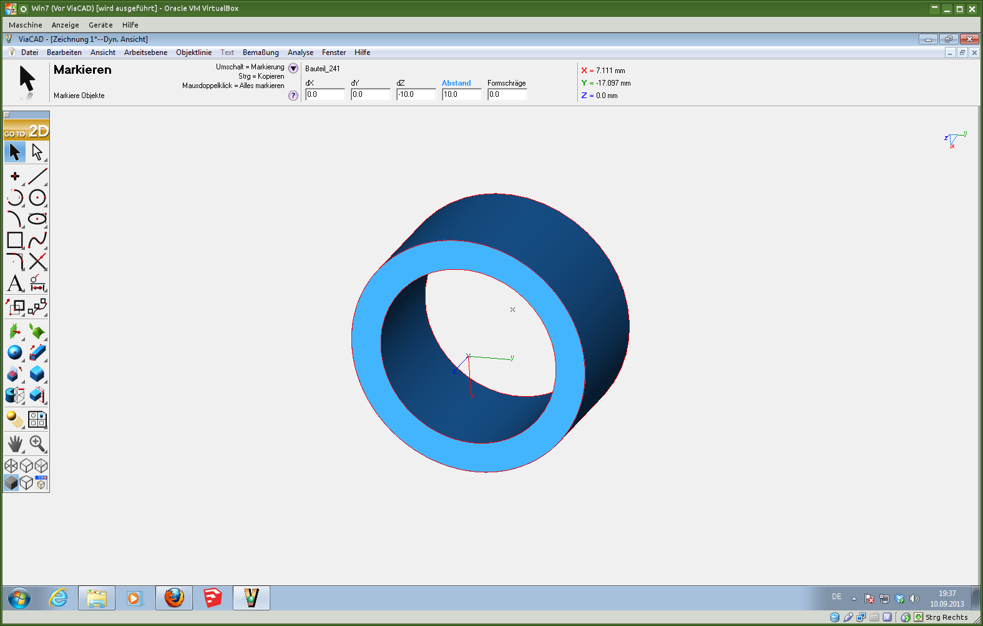
Task: Activate the pan hand tool
Action: [x=15, y=444]
